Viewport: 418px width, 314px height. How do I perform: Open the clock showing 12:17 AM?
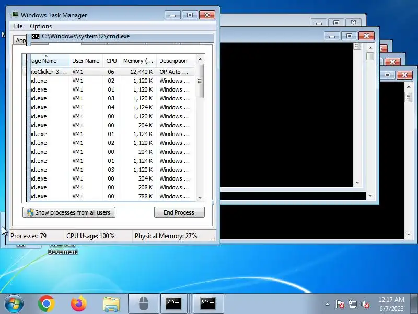point(391,304)
